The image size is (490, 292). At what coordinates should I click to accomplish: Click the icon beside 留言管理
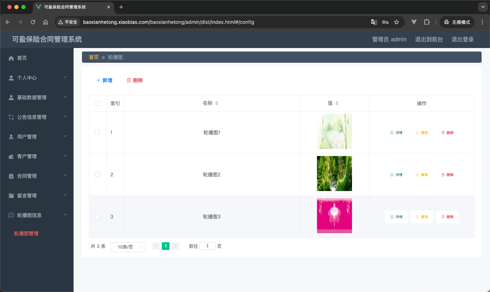coord(11,196)
